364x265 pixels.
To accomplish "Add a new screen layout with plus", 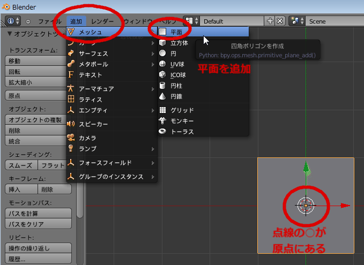I will (x=270, y=21).
